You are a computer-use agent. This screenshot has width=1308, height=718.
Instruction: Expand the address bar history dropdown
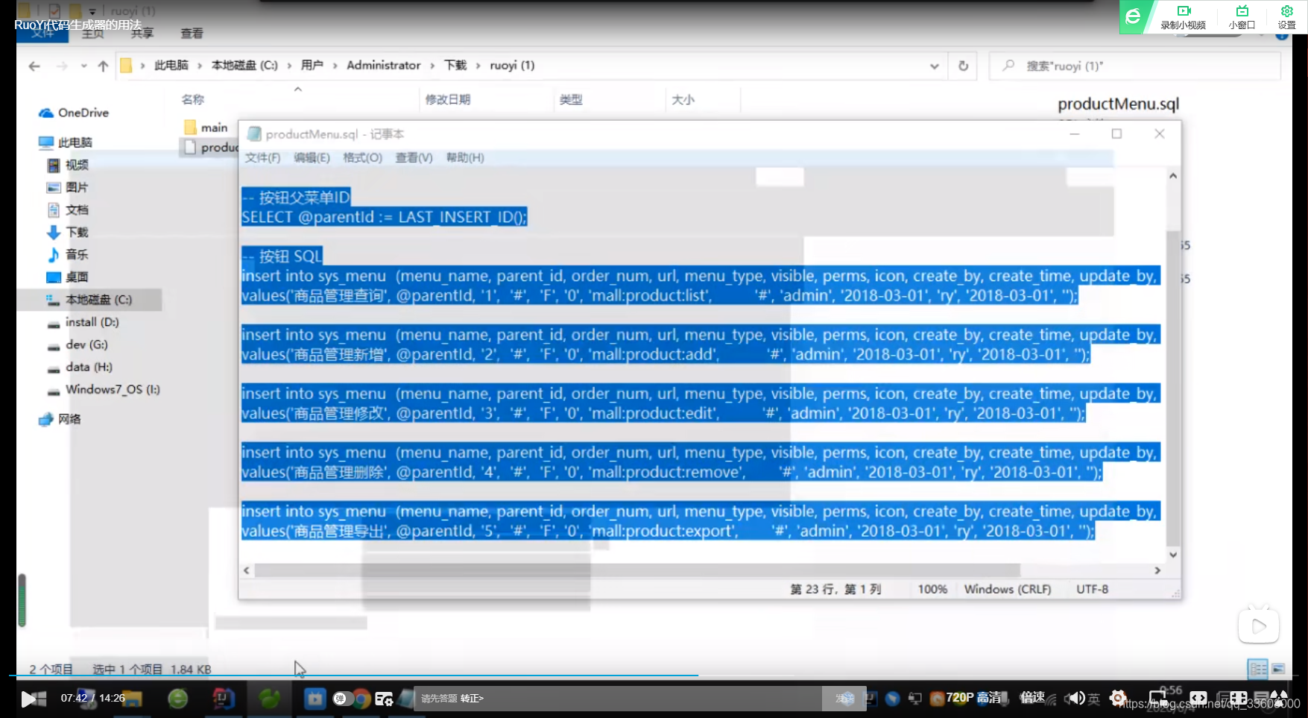coord(935,66)
